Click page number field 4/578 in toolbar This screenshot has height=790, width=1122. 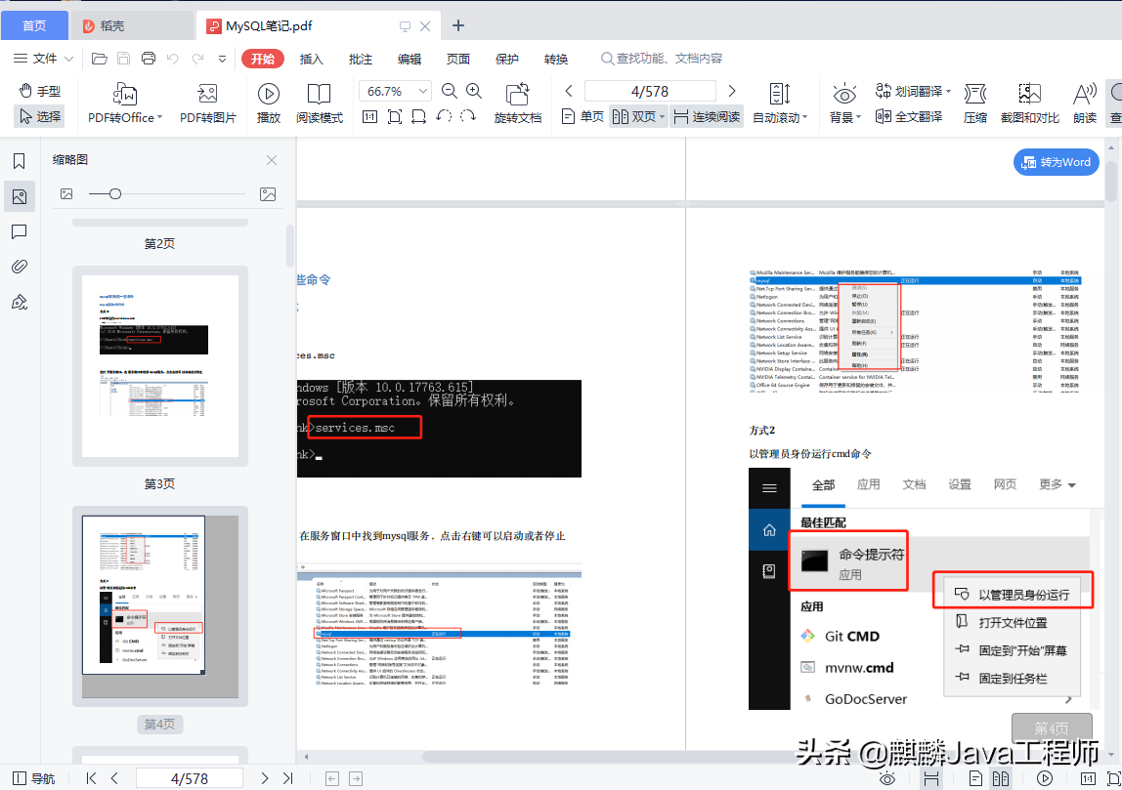click(x=650, y=91)
